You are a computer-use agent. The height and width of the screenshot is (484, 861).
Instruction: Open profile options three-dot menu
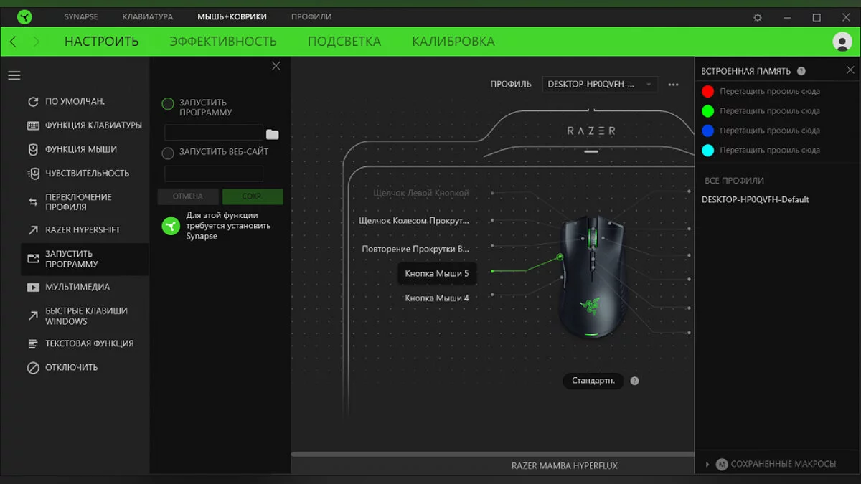(673, 85)
